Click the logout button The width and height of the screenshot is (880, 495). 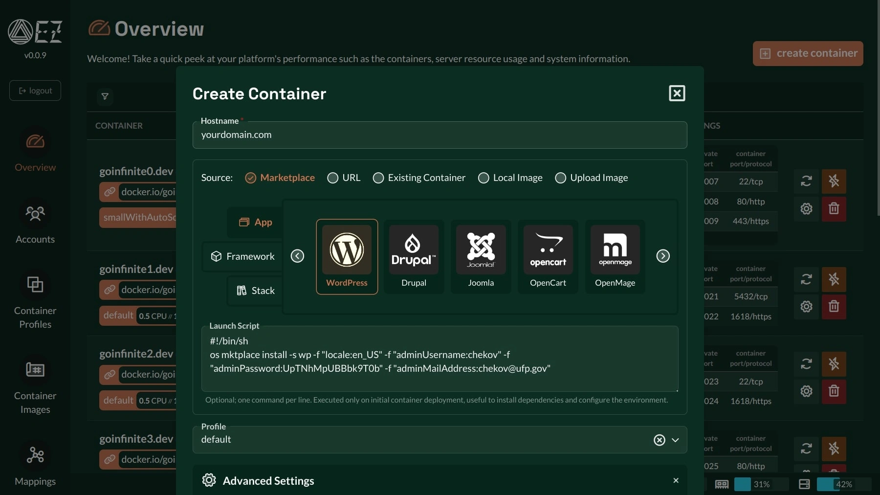tap(35, 90)
